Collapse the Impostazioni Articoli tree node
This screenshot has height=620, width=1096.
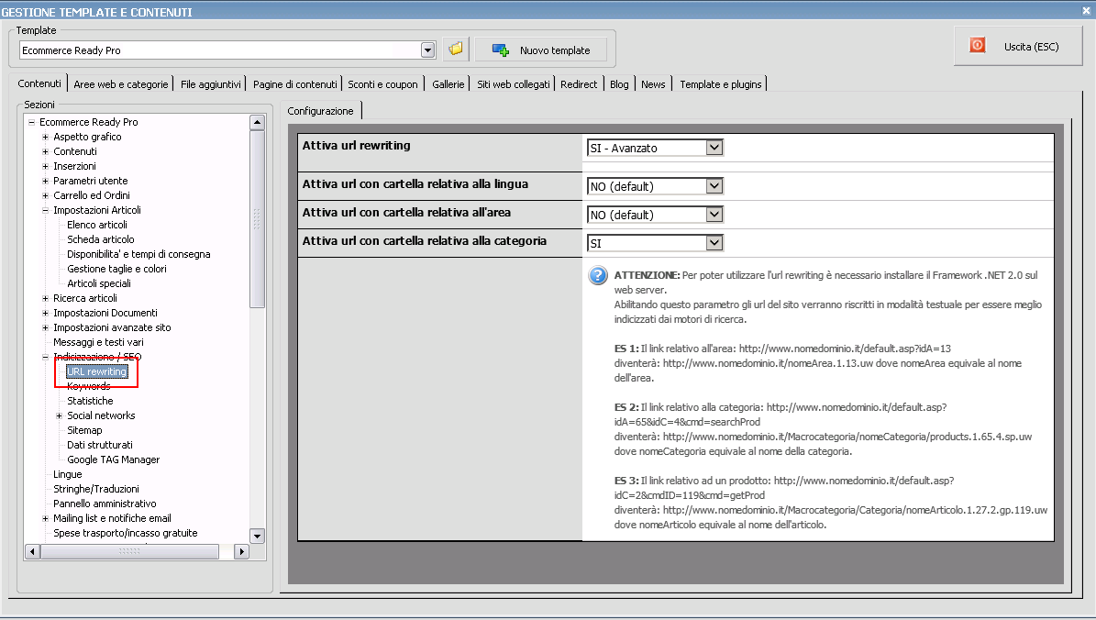pos(46,210)
